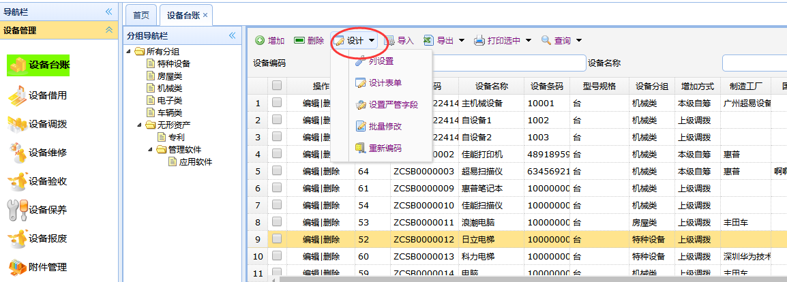The width and height of the screenshot is (787, 282).
Task: Open 设备借用 from sidebar icon
Action: (x=17, y=95)
